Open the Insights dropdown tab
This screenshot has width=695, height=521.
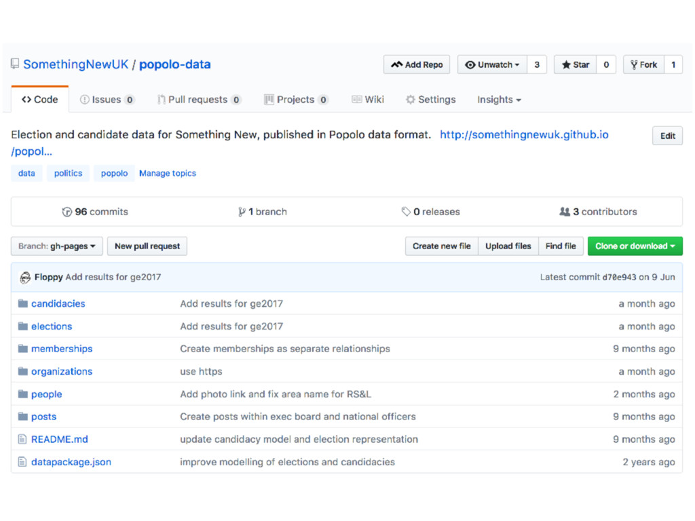pos(499,100)
